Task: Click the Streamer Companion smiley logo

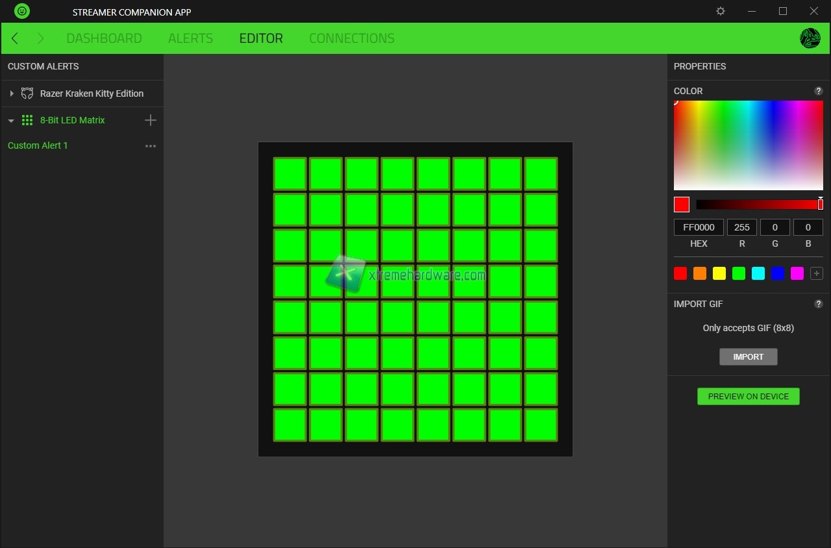Action: (x=22, y=11)
